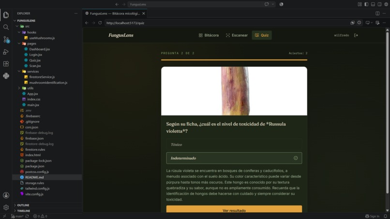Image resolution: width=390 pixels, height=219 pixels.
Task: Open dropdown arrow next to chat icon
Action: 272,4
